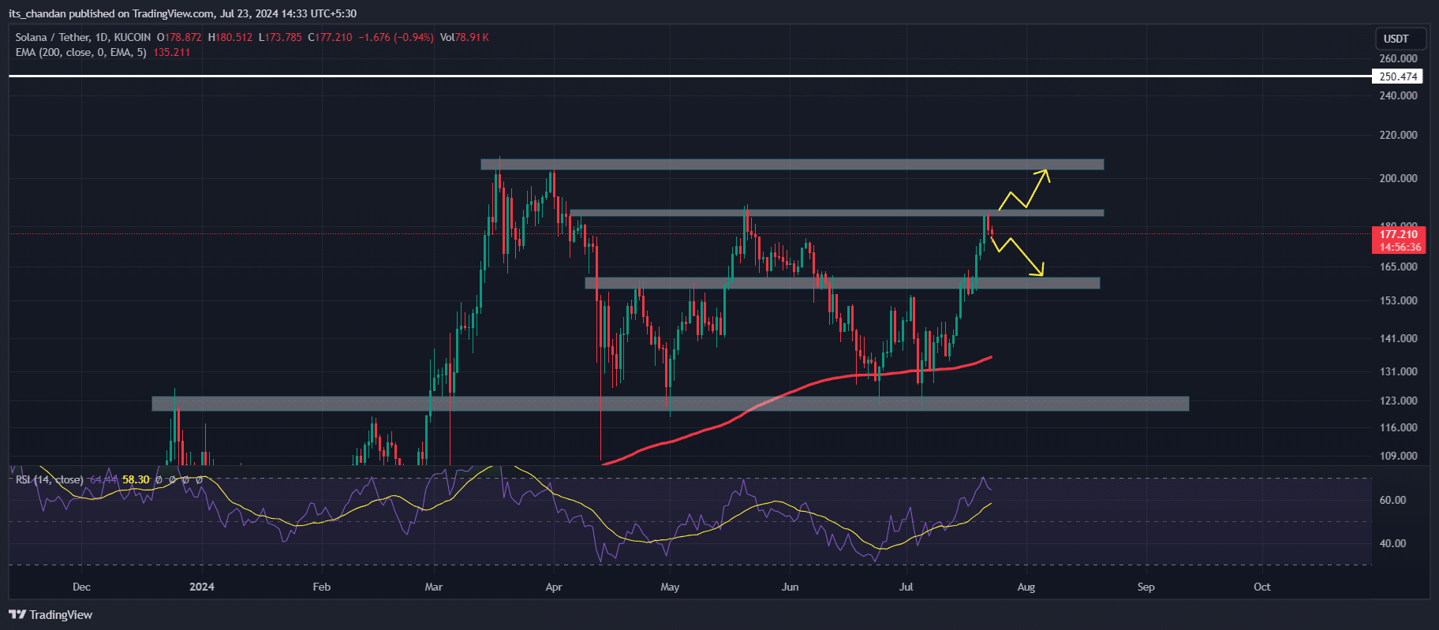
Task: Select the white horizontal line at 250.474
Action: coord(690,76)
